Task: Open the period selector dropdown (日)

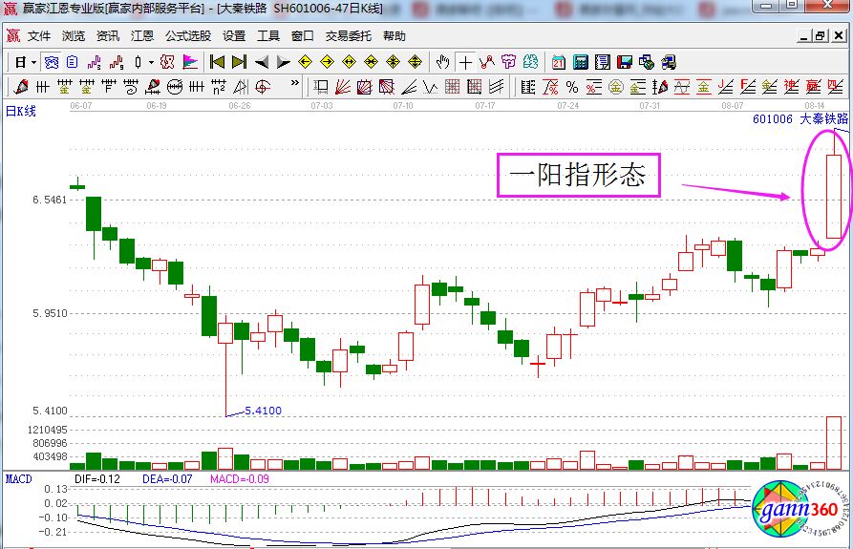Action: pyautogui.click(x=25, y=62)
